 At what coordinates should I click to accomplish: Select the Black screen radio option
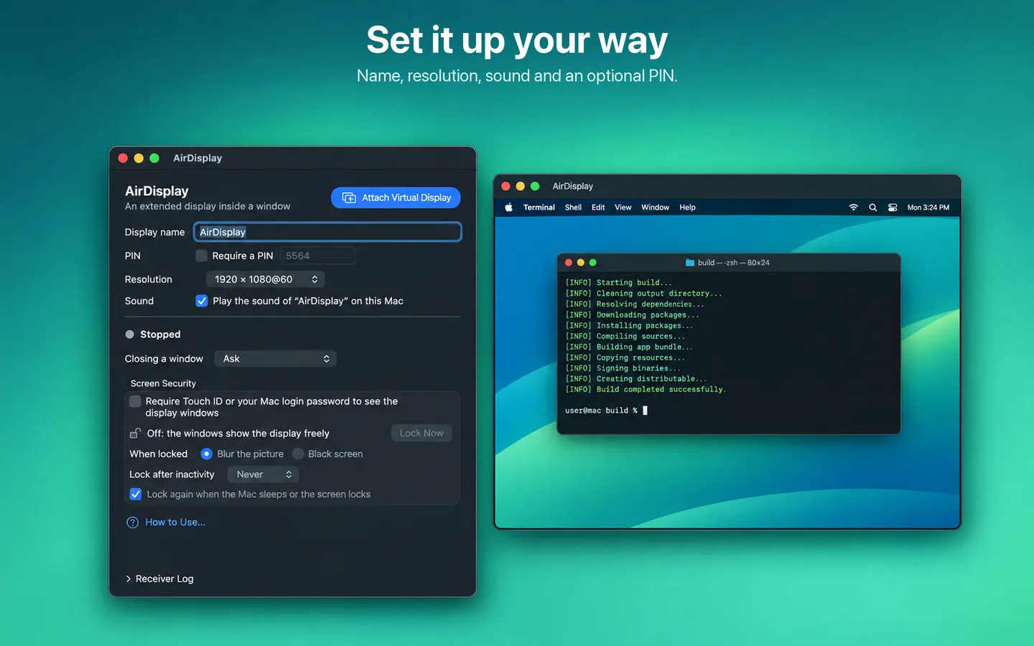[298, 454]
